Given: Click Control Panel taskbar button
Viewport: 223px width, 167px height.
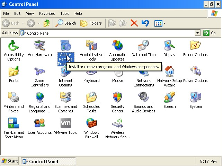Looking at the screenshot, I should [x=48, y=161].
